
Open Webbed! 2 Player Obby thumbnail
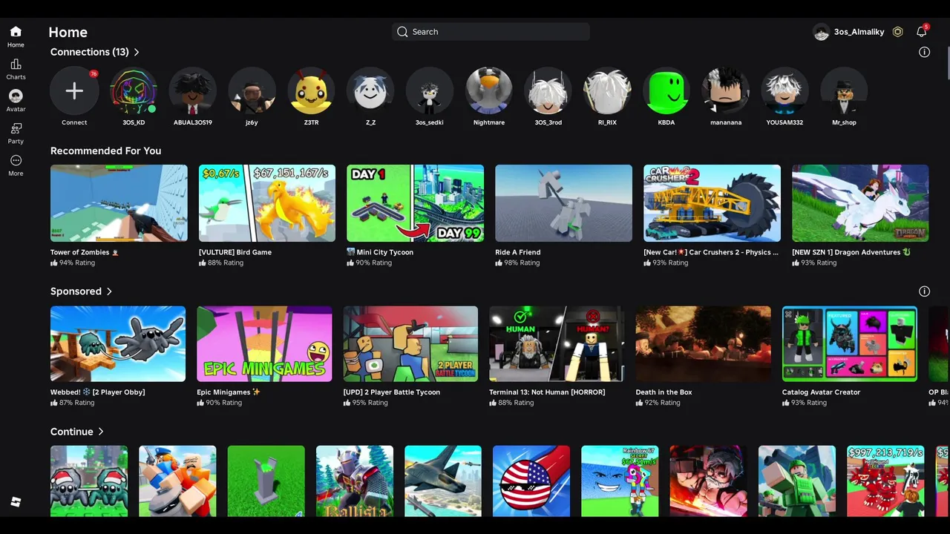[x=118, y=344]
